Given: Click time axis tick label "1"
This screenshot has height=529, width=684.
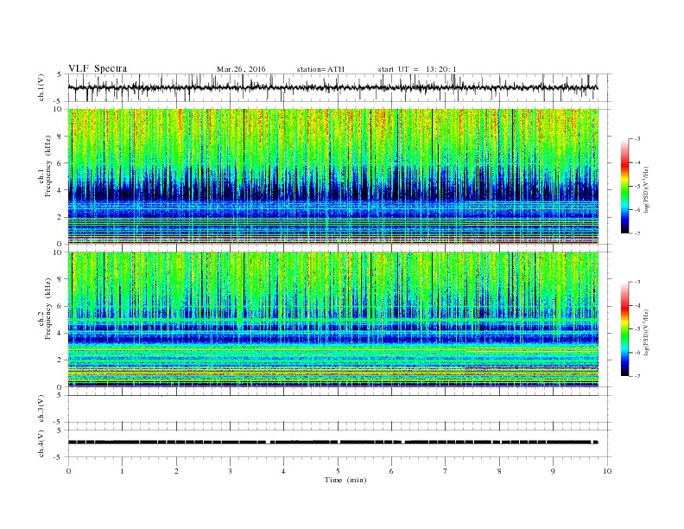Looking at the screenshot, I should pos(122,471).
